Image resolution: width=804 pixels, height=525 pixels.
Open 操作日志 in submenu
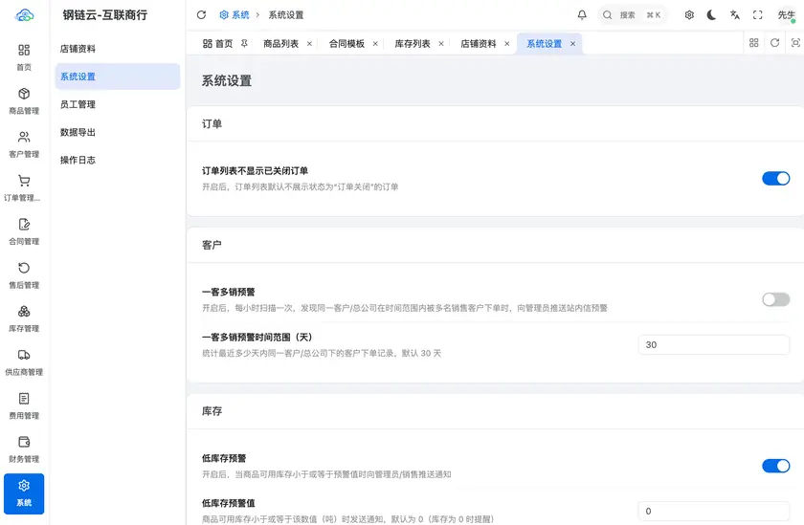click(x=118, y=160)
